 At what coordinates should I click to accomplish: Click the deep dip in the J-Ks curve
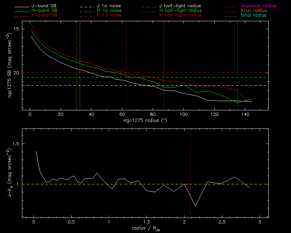click(195, 206)
